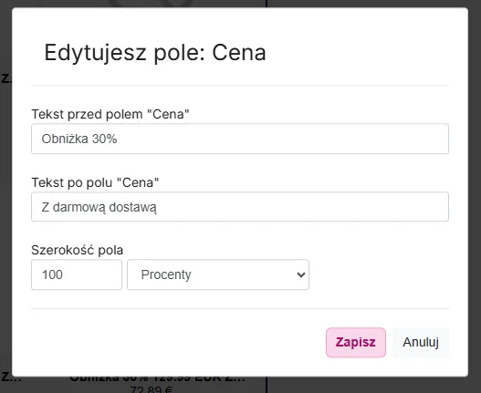Click the field width input showing 100
Screen dimensions: 481x393
tap(77, 274)
